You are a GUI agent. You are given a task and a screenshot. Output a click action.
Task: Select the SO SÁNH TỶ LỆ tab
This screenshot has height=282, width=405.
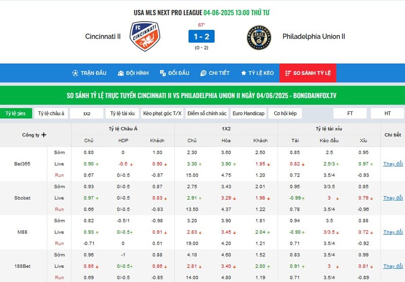[308, 73]
